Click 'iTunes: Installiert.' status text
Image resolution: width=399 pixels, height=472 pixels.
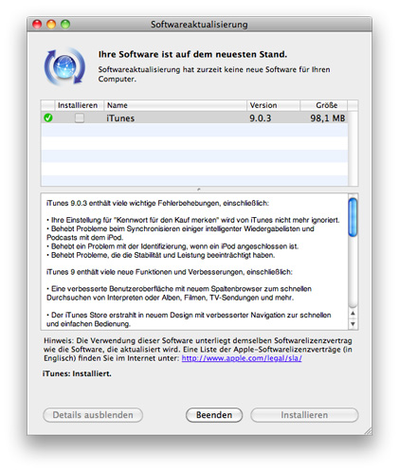(77, 373)
